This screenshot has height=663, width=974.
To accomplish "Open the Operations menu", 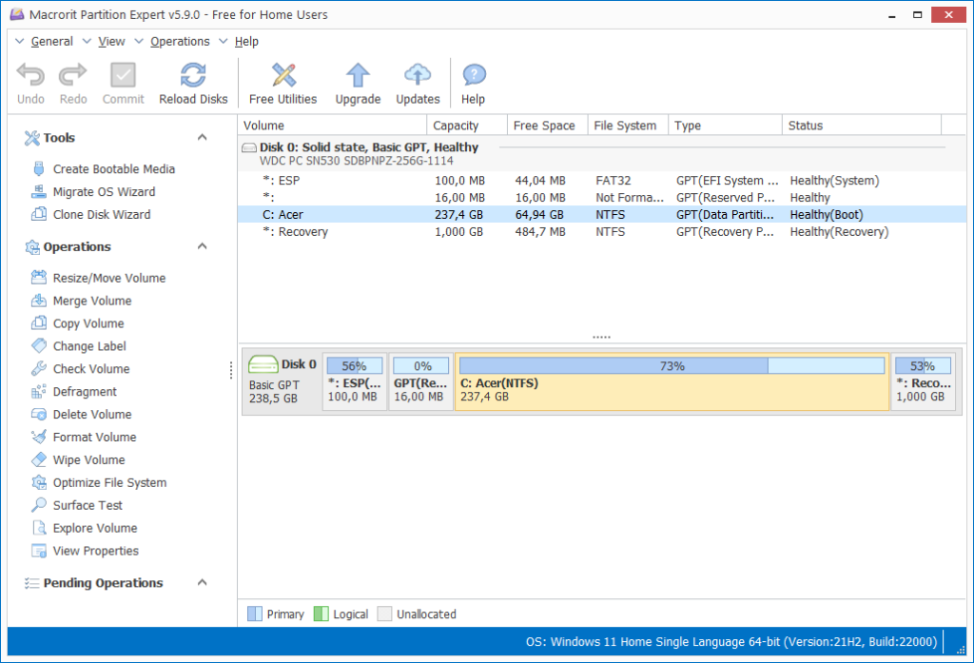I will (x=178, y=41).
